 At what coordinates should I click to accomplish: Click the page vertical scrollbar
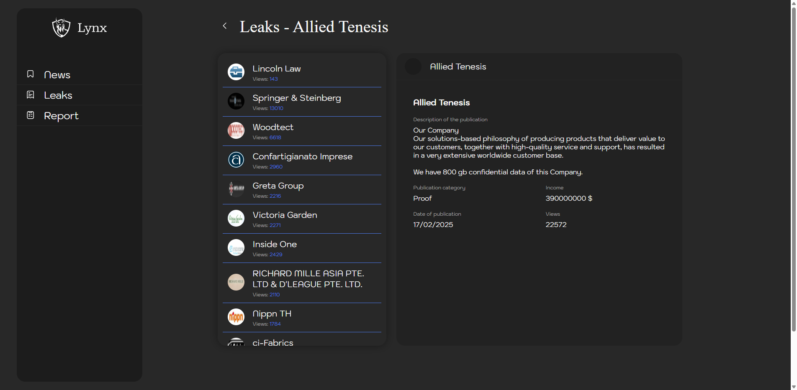tap(793, 167)
